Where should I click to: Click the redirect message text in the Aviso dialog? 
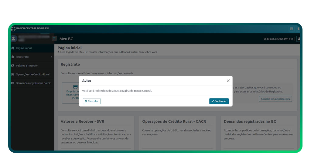tap(117, 91)
